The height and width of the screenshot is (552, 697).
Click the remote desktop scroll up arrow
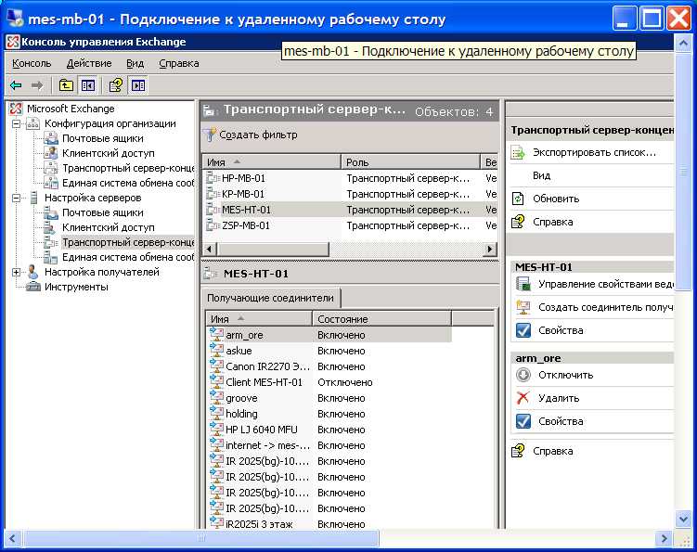point(682,43)
